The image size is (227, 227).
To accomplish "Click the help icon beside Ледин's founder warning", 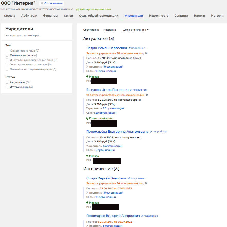I will [146, 53].
